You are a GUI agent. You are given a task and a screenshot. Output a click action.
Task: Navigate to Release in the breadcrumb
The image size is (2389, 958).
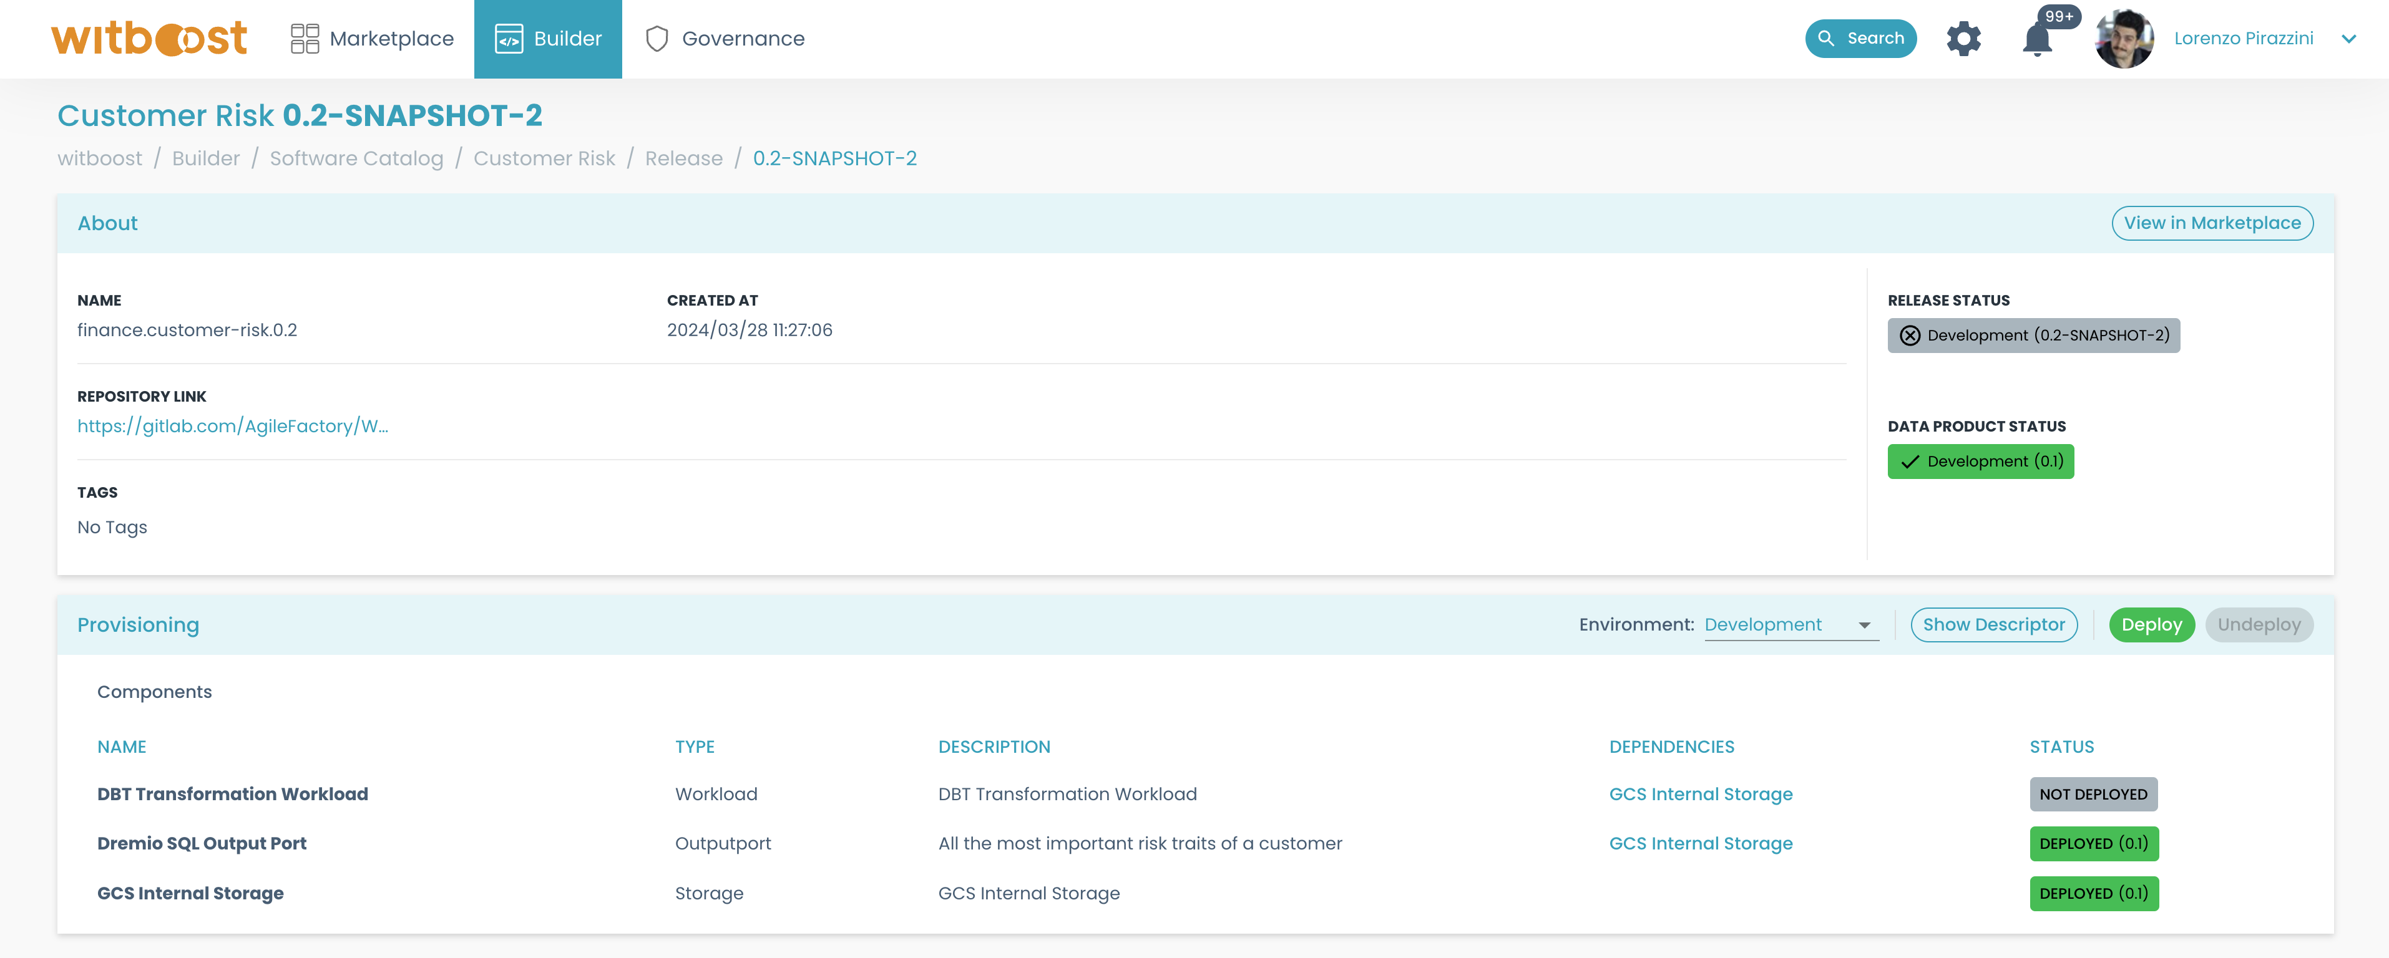pos(683,158)
